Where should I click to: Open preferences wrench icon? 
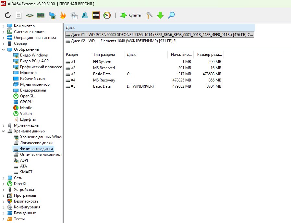coord(150,15)
